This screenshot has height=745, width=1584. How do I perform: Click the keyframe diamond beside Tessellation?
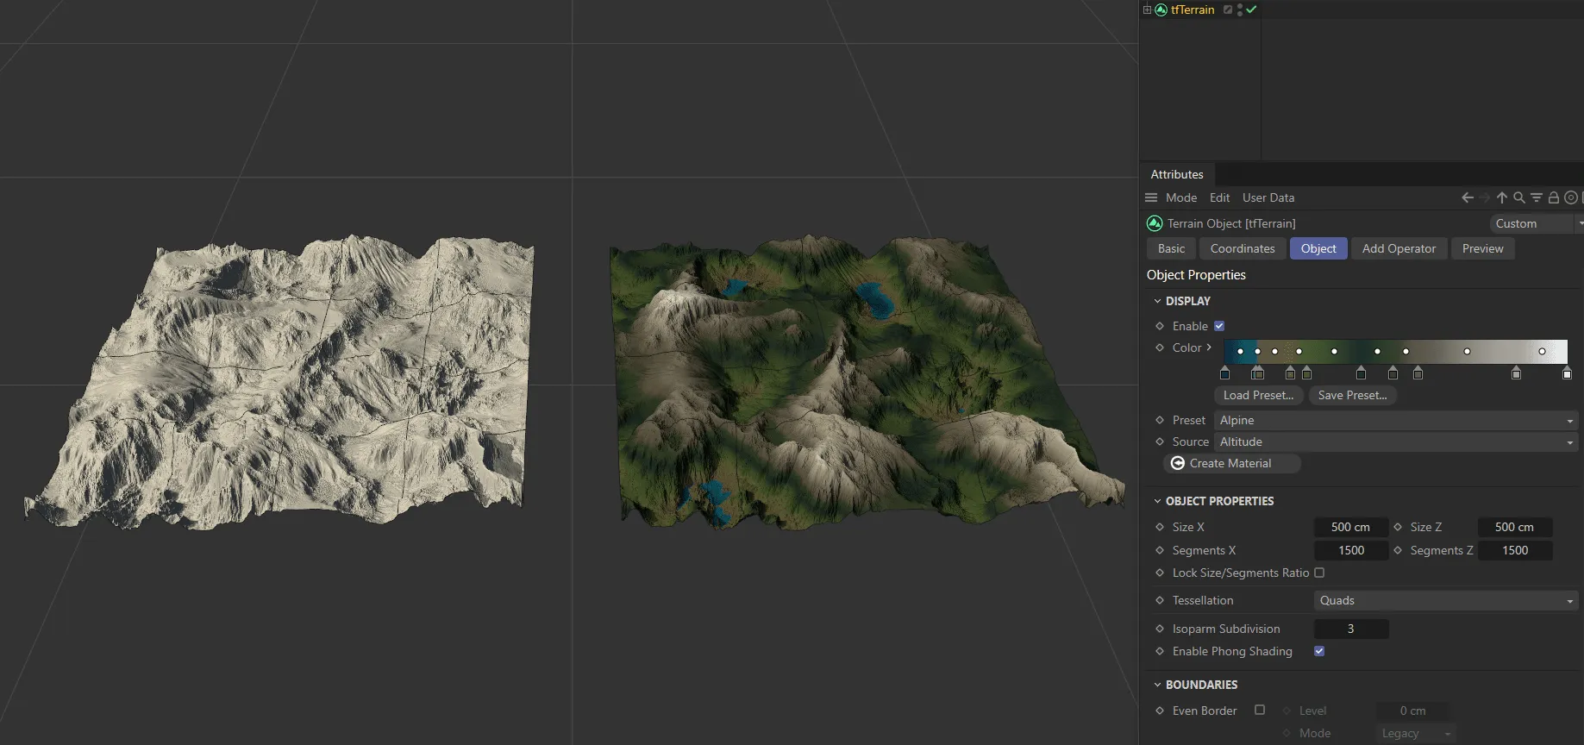pyautogui.click(x=1160, y=600)
